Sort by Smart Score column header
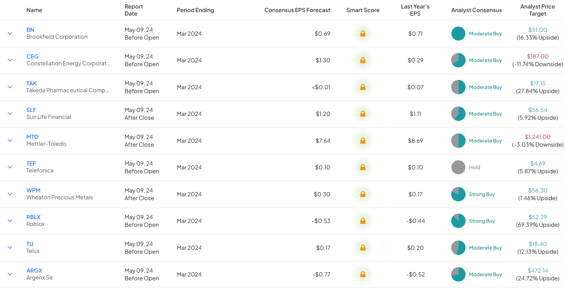The width and height of the screenshot is (565, 288). pos(363,10)
